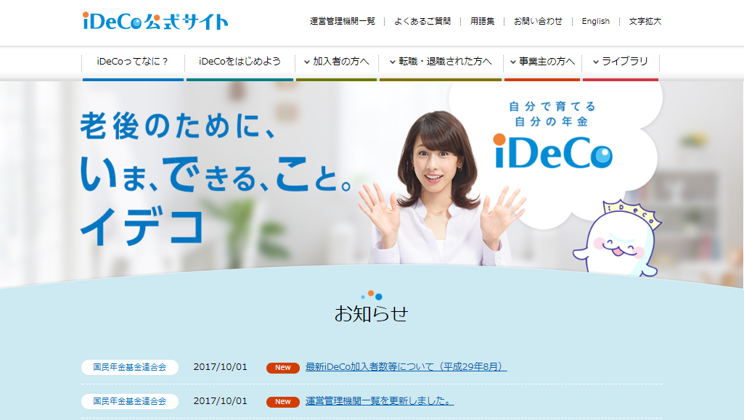The image size is (744, 420).
Task: Click the 老後のために、 headline text
Action: 178,125
